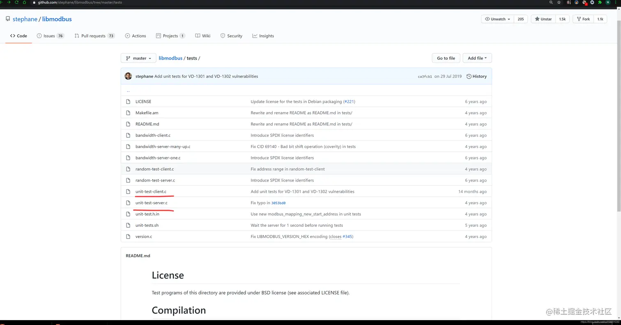Open commit link 3053bd0
Image resolution: width=621 pixels, height=325 pixels.
[278, 203]
